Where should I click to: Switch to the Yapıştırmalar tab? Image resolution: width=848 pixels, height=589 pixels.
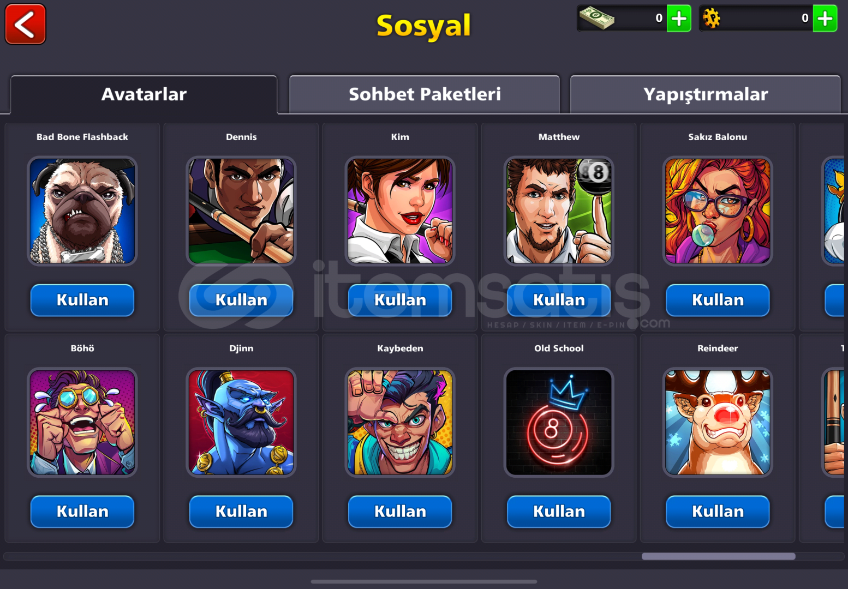[x=705, y=94]
